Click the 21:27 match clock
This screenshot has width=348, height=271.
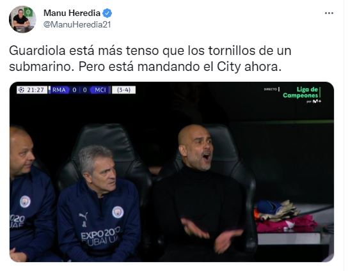coord(36,90)
